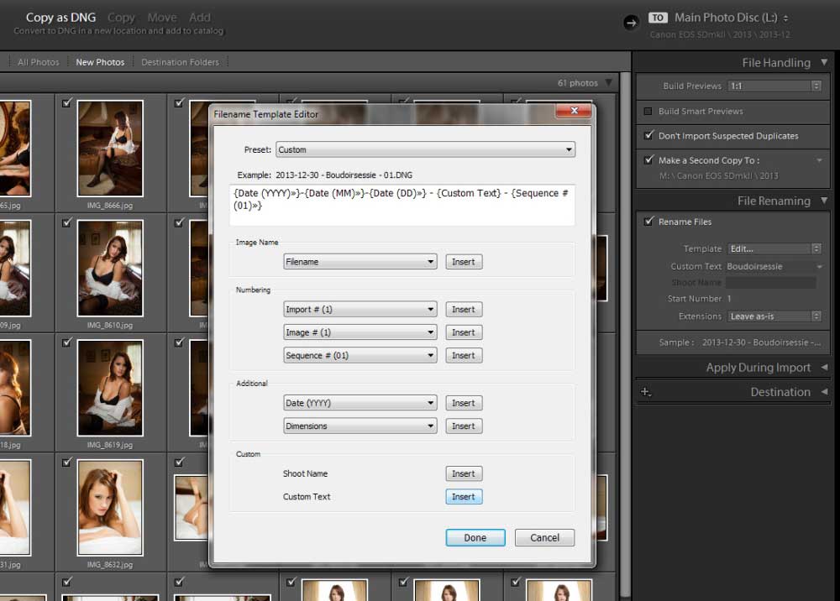Select the IMG_8619.jpg photo thumbnail

tap(110, 388)
